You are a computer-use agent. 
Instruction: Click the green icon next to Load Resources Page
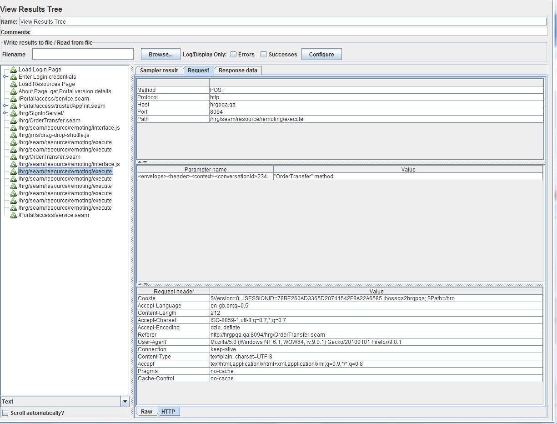[x=13, y=84]
